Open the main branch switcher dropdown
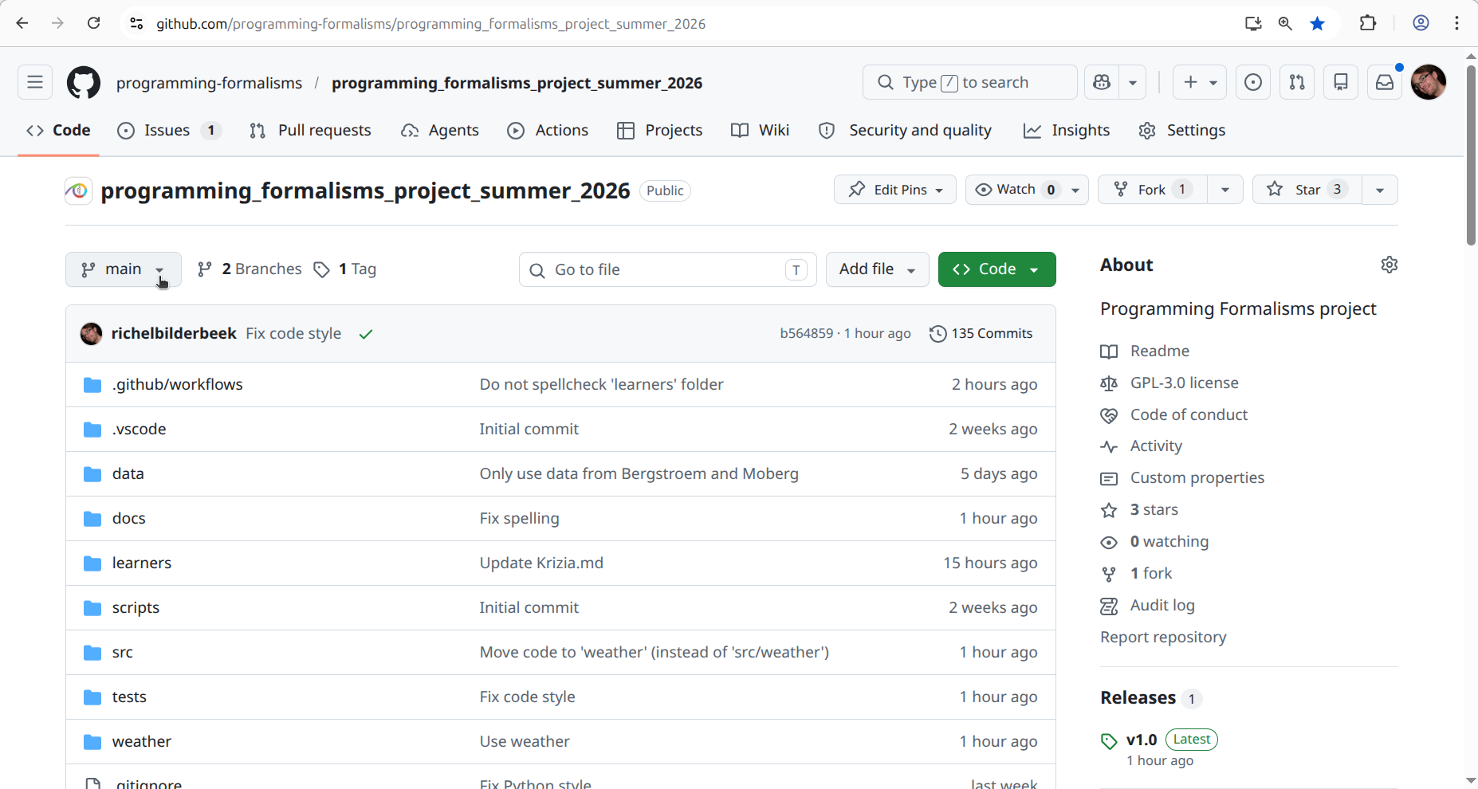This screenshot has width=1478, height=789. point(124,269)
